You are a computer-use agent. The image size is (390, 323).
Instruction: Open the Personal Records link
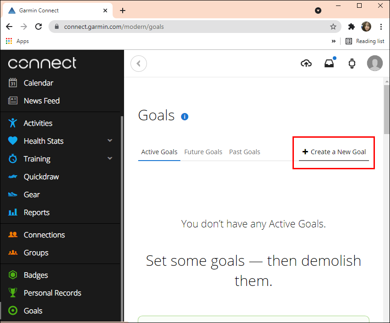(x=52, y=293)
